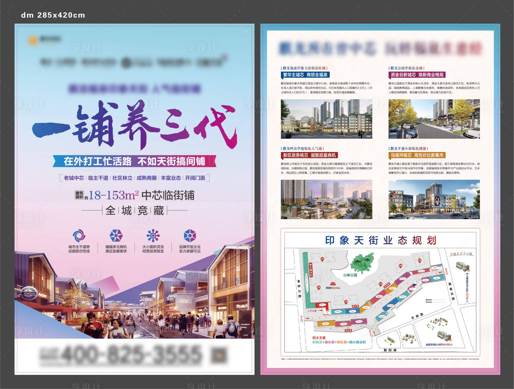Click the 丰富业态 tag
This screenshot has width=514, height=389.
(171, 178)
